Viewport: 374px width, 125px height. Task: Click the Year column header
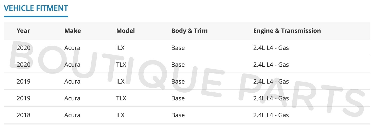(23, 31)
